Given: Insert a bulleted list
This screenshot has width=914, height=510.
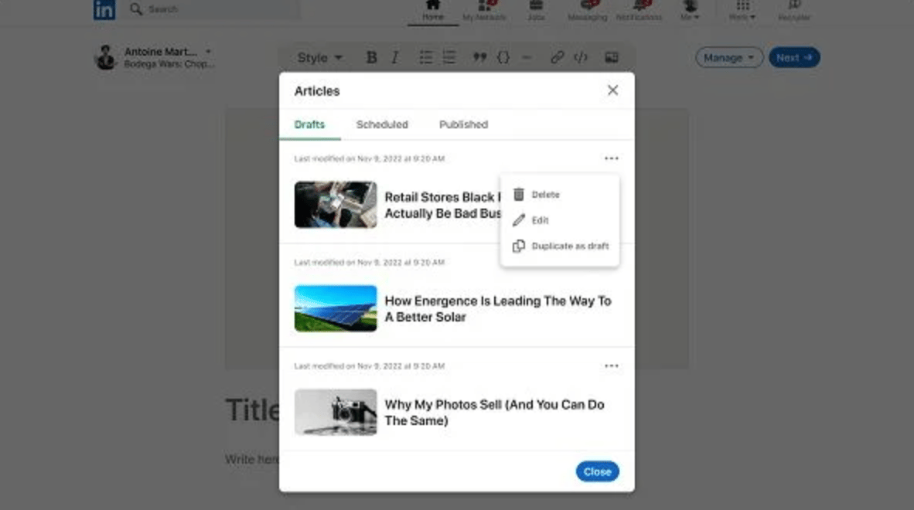Looking at the screenshot, I should point(425,57).
